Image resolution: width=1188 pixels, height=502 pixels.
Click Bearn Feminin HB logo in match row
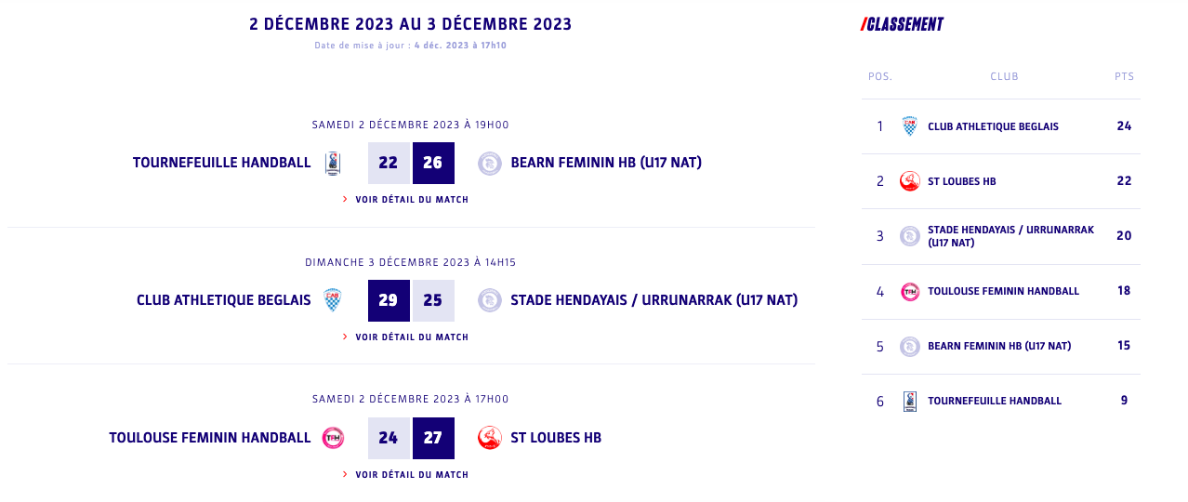click(x=490, y=164)
